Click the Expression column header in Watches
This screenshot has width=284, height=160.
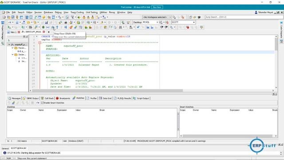[x=62, y=110]
